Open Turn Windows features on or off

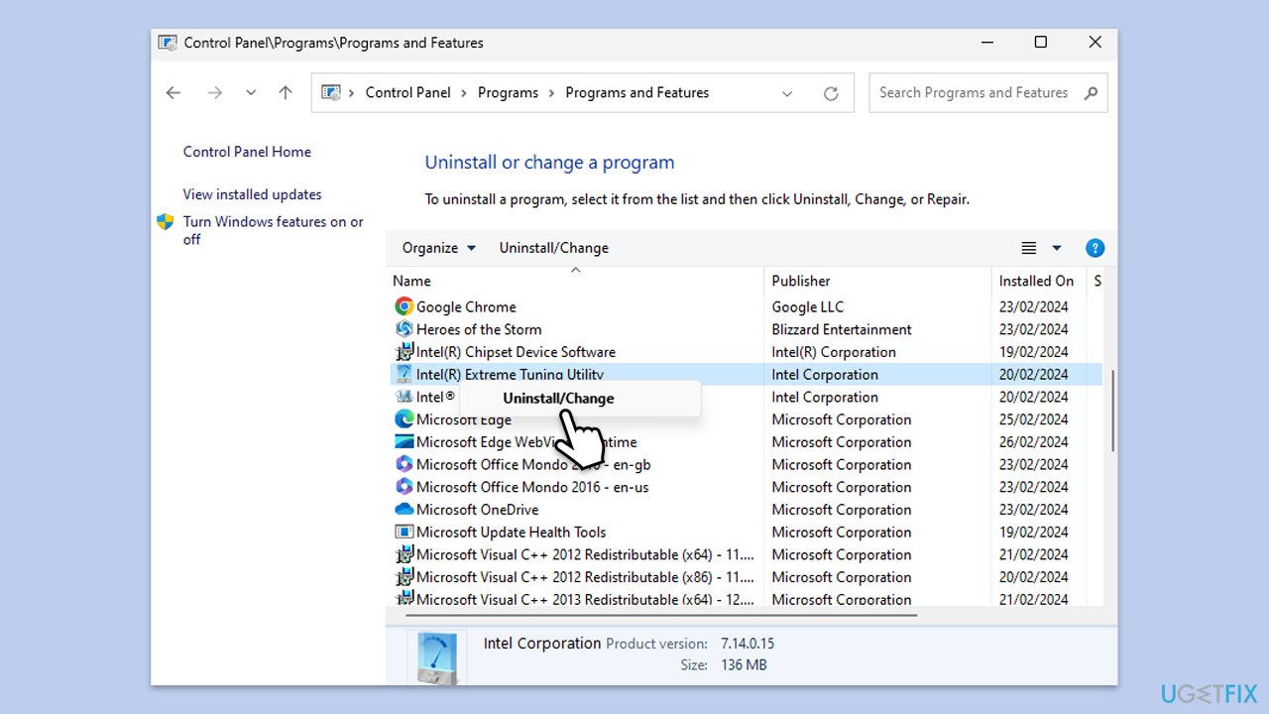274,230
